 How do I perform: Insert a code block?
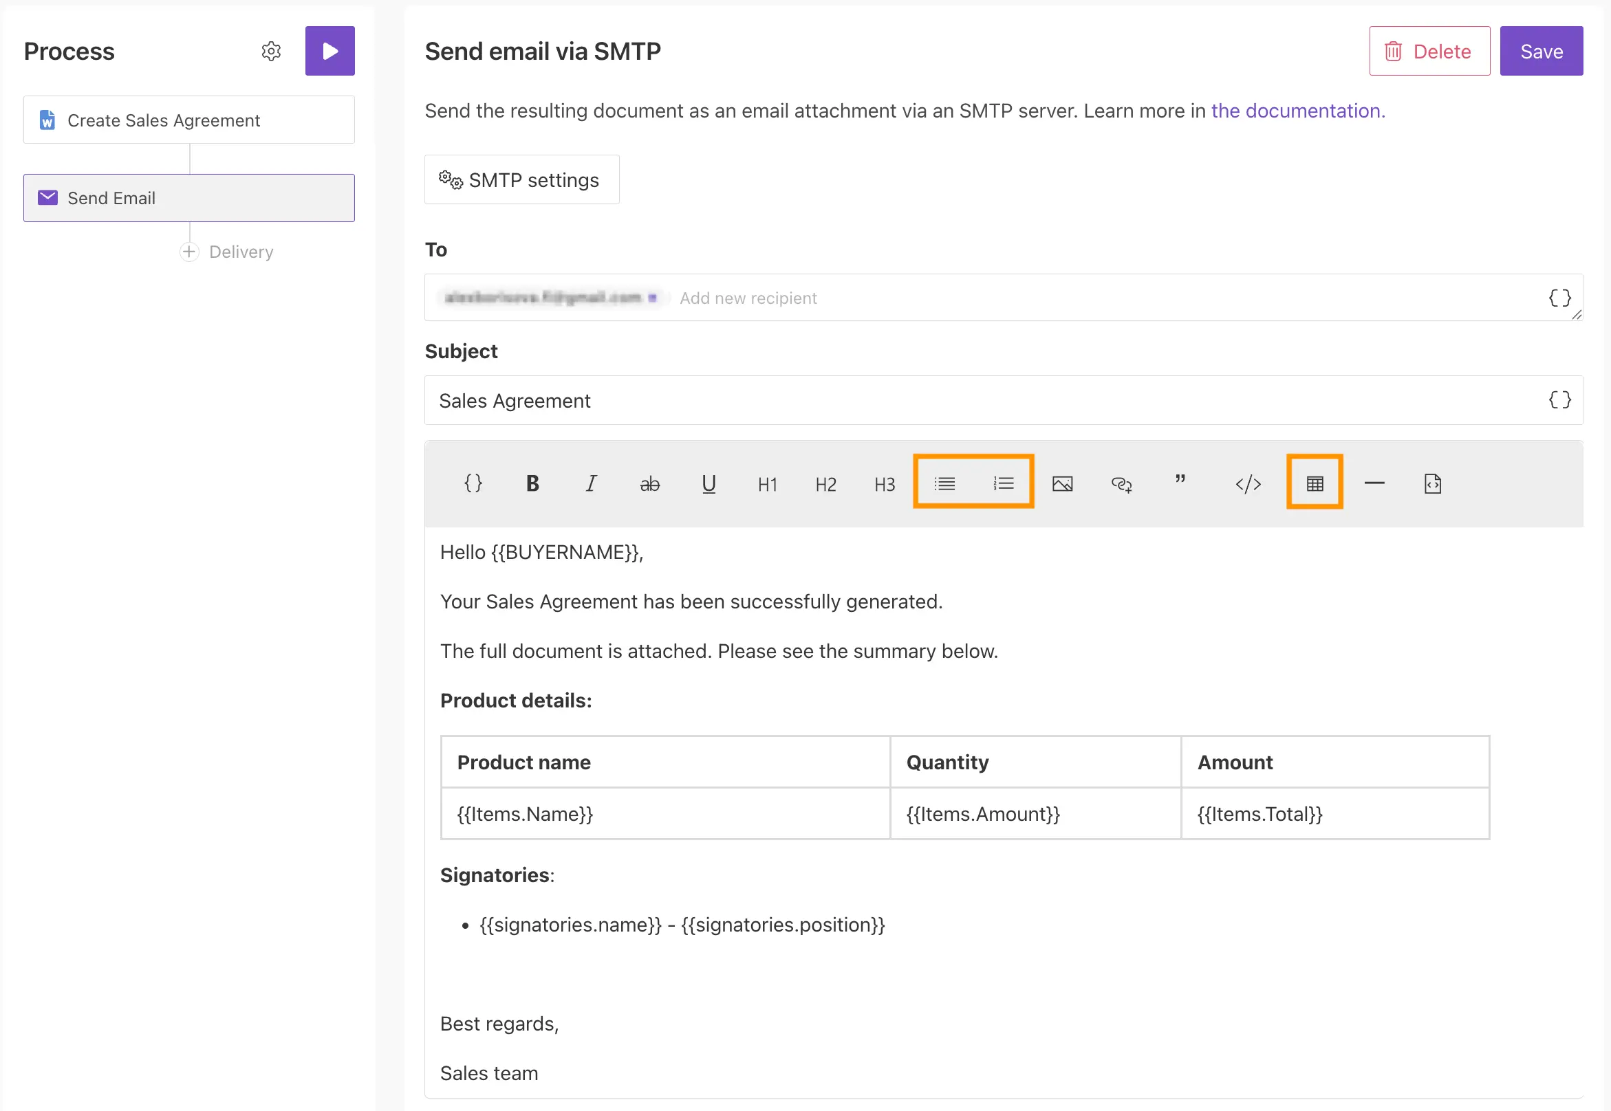(x=1247, y=483)
